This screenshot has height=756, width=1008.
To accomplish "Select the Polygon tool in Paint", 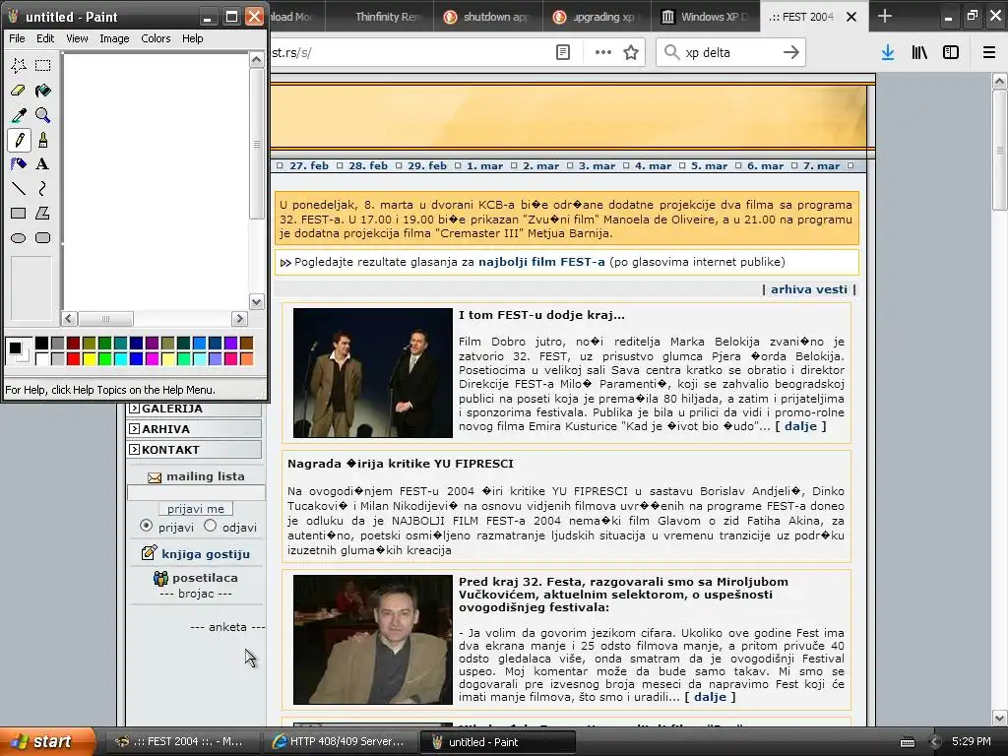I will 43,213.
